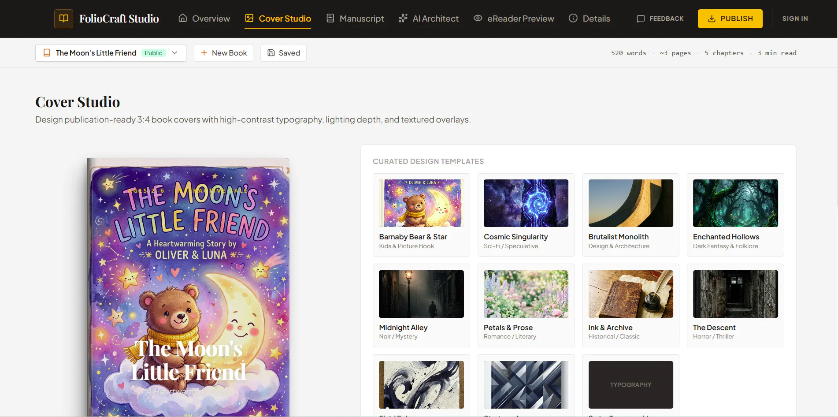The width and height of the screenshot is (838, 417).
Task: Pick the Ink & Archive template
Action: [x=630, y=305]
